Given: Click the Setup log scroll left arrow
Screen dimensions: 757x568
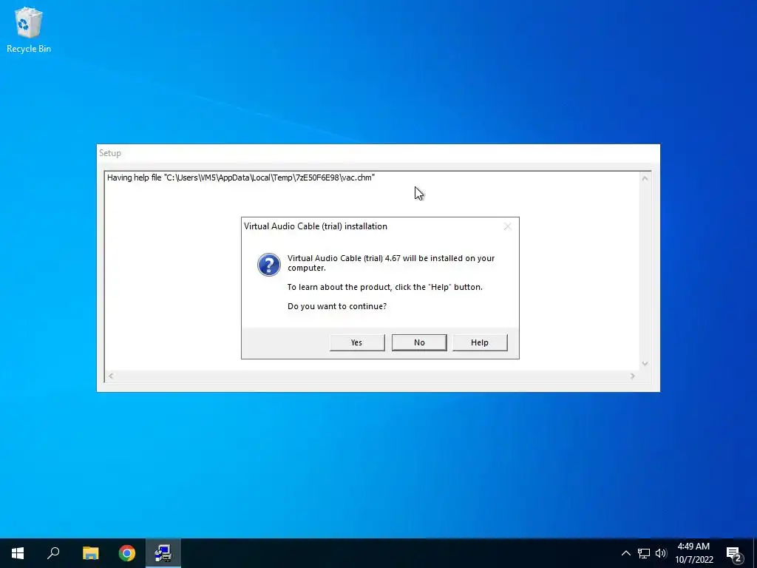Looking at the screenshot, I should 111,376.
